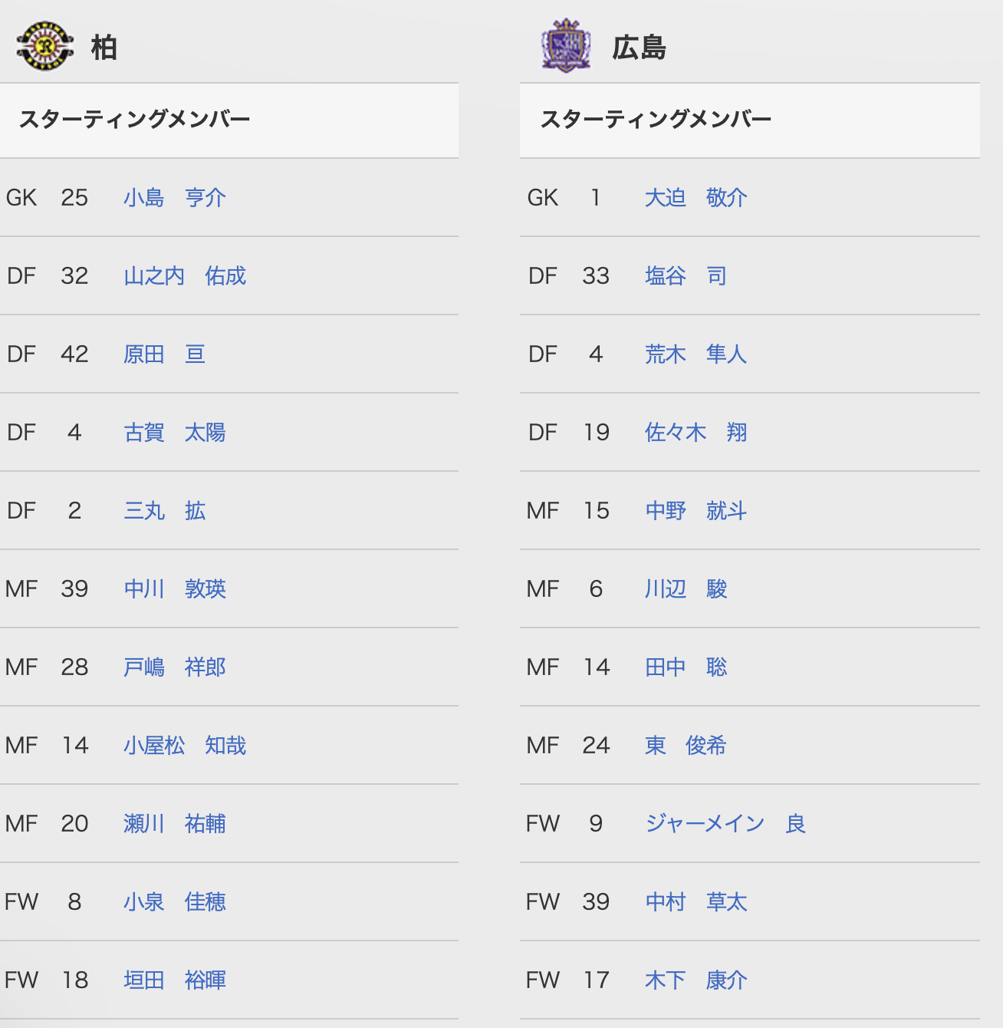Image resolution: width=1003 pixels, height=1028 pixels.
Task: Click 木下 康介 player link
Action: [x=696, y=980]
